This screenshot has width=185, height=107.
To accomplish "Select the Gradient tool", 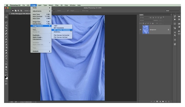I will click(x=6, y=47).
